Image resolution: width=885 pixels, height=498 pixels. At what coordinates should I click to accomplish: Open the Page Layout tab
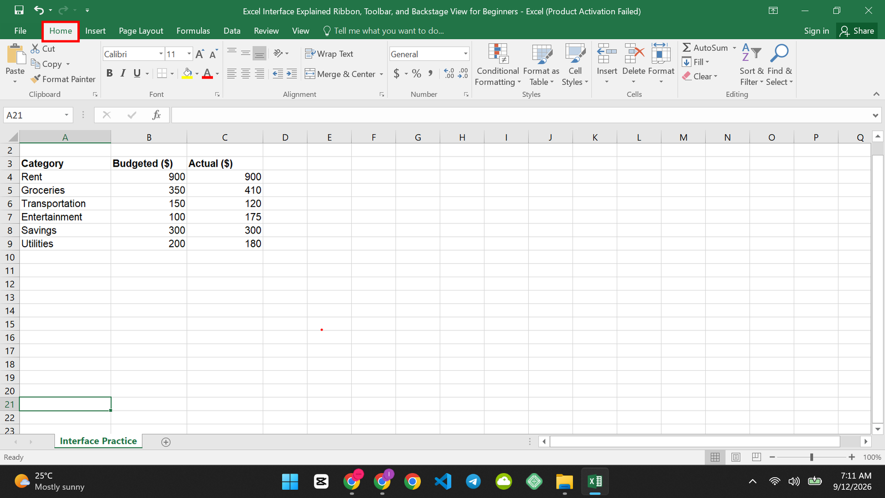tap(141, 31)
